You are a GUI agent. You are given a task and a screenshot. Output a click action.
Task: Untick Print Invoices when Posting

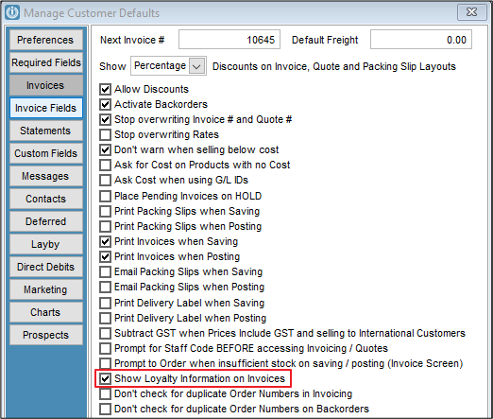click(105, 256)
